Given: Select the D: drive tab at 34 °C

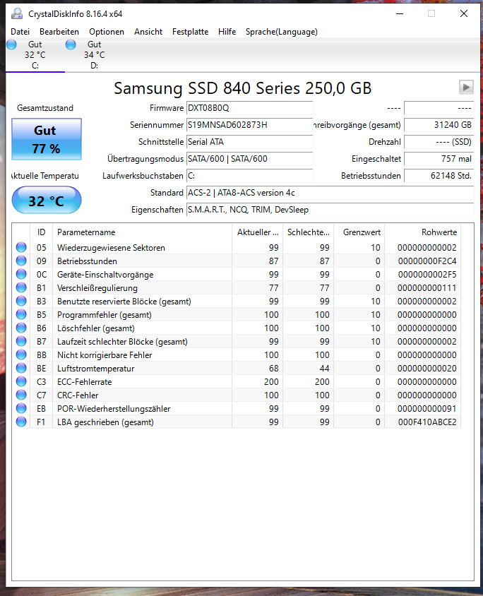Looking at the screenshot, I should click(x=94, y=55).
